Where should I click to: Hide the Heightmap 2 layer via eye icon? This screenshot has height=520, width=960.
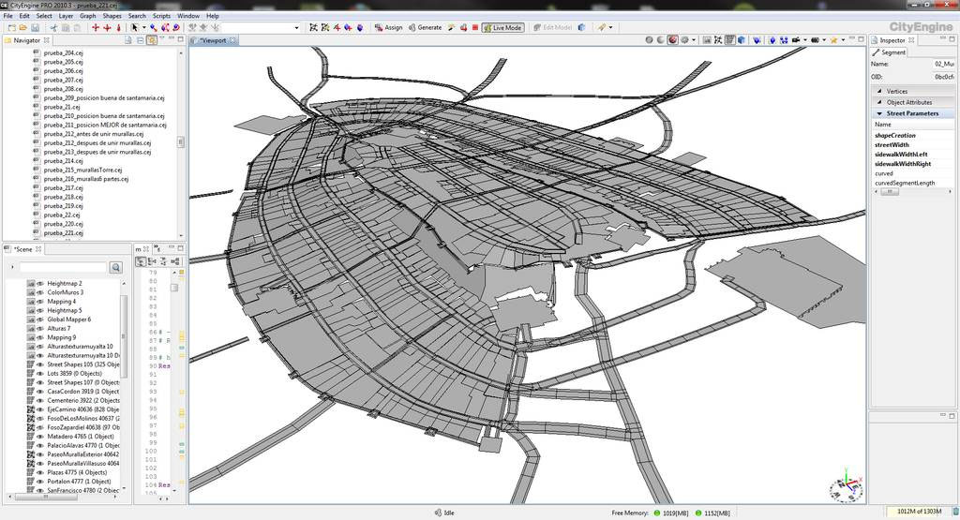click(40, 283)
